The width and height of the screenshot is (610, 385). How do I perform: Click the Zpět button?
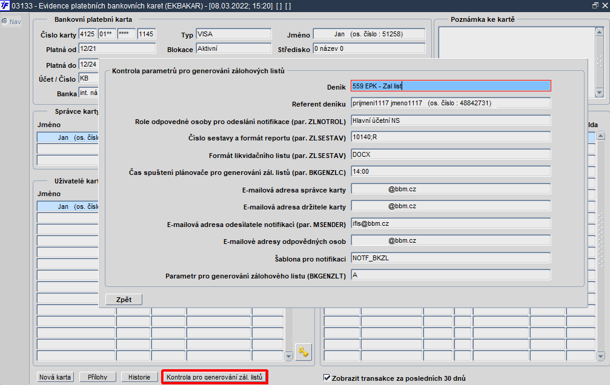[x=124, y=300]
